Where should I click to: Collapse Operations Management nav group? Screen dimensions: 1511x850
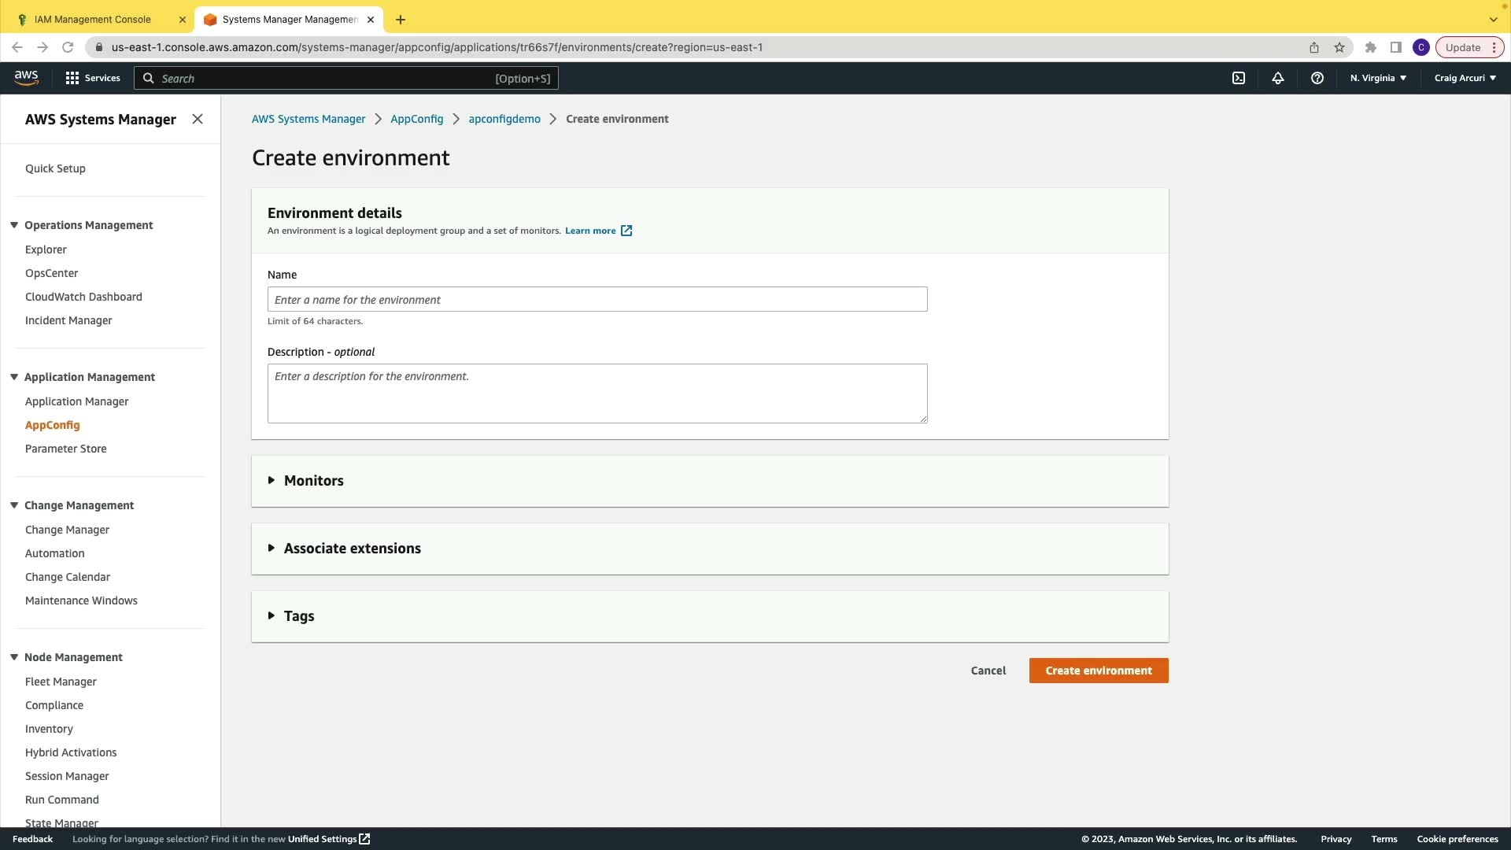coord(14,225)
